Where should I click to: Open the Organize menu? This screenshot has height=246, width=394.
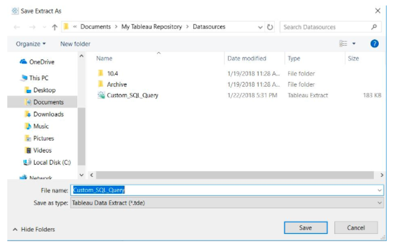[31, 44]
